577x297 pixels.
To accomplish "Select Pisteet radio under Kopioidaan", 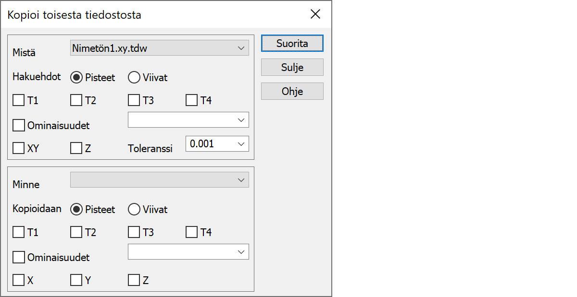I will 76,209.
